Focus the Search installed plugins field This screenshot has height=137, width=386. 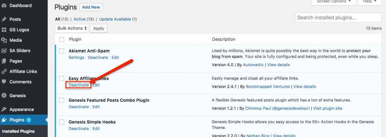(339, 18)
